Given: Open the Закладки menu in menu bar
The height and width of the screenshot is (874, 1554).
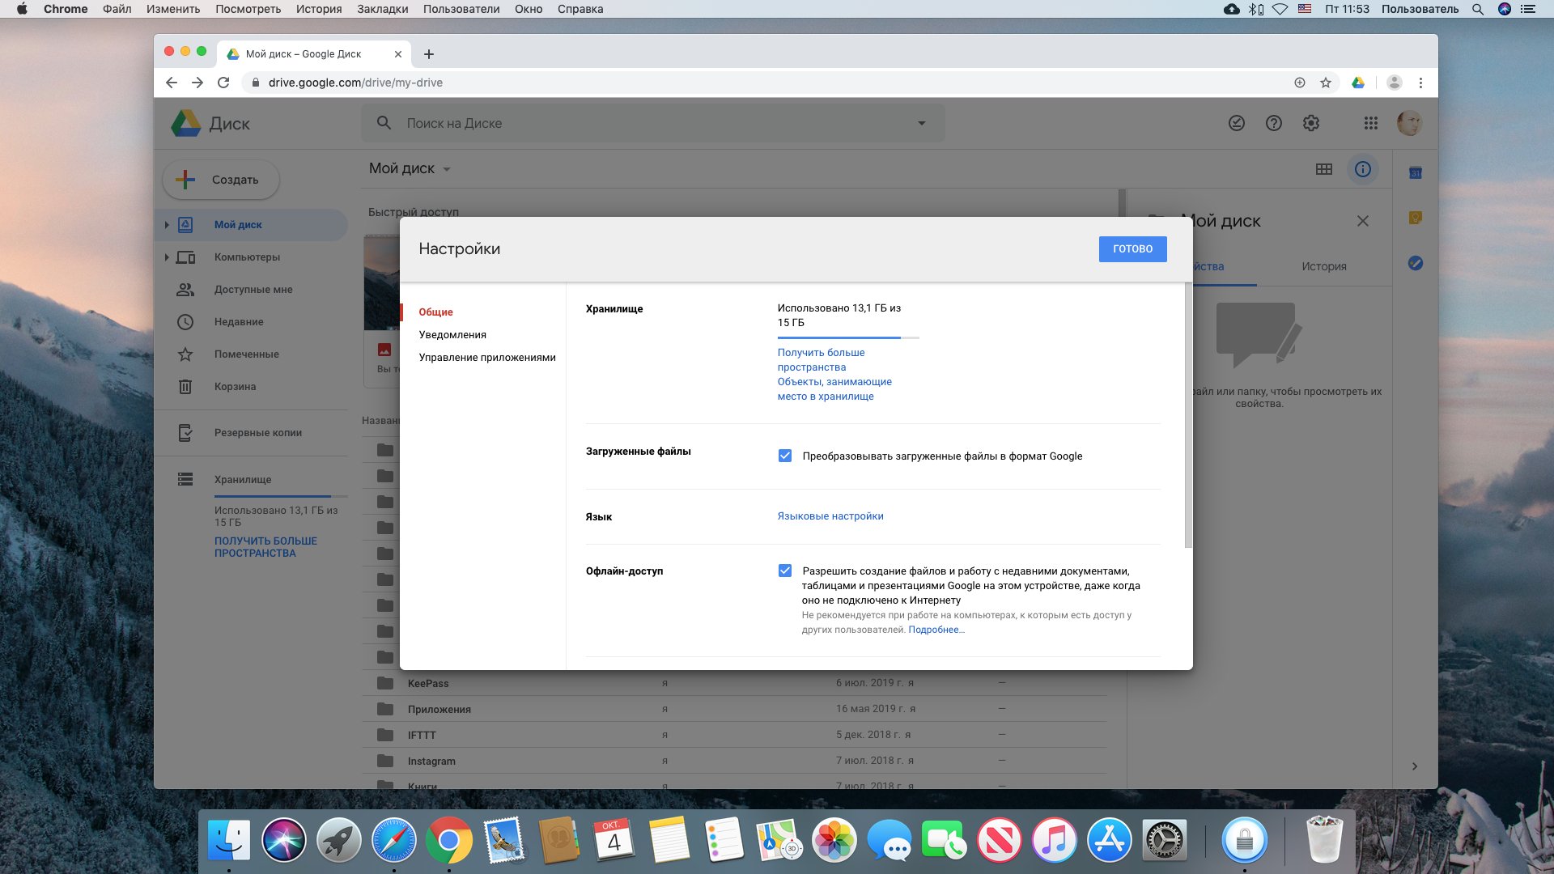Looking at the screenshot, I should click(x=382, y=9).
